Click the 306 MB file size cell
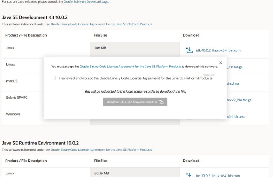273x178 pixels. pyautogui.click(x=100, y=48)
